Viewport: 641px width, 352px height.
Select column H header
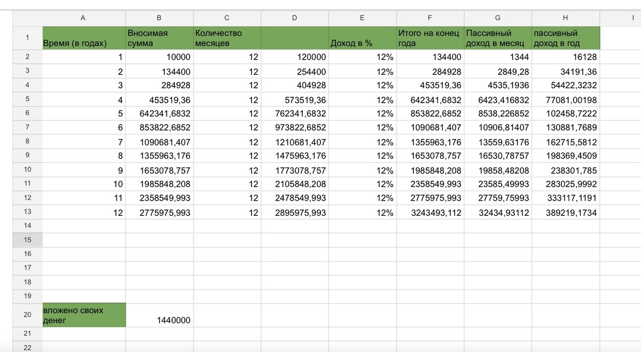point(566,18)
